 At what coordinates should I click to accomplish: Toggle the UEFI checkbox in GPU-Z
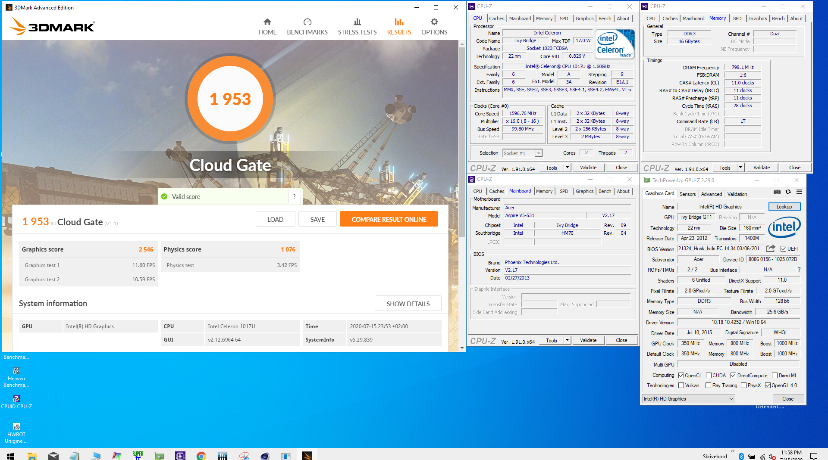click(783, 249)
